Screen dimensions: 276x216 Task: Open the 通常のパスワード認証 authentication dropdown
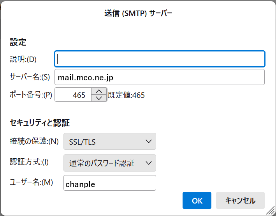(x=110, y=163)
